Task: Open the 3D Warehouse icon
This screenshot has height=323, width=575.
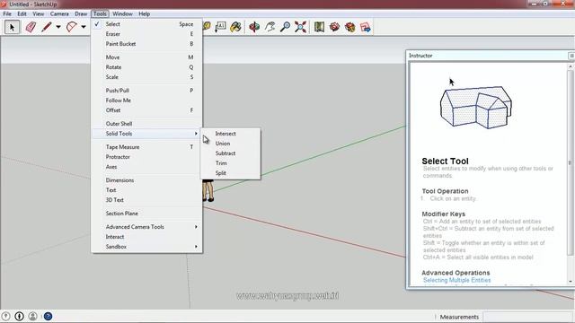Action: coord(334,27)
